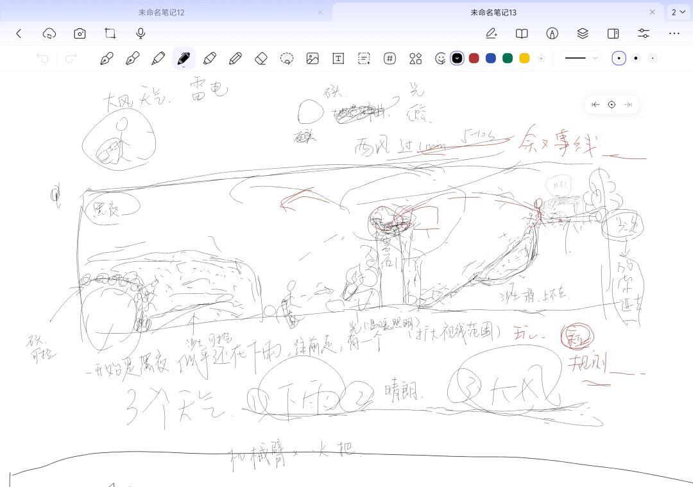This screenshot has width=693, height=487.
Task: Pick the red color swatch
Action: (x=474, y=58)
